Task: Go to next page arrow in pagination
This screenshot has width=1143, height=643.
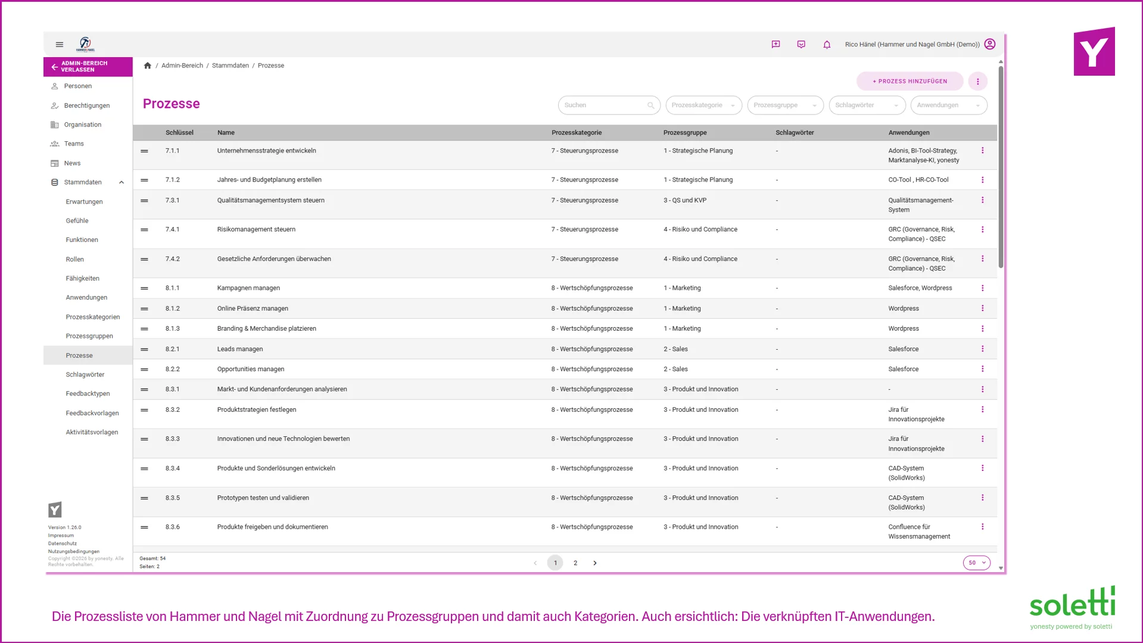Action: 594,563
